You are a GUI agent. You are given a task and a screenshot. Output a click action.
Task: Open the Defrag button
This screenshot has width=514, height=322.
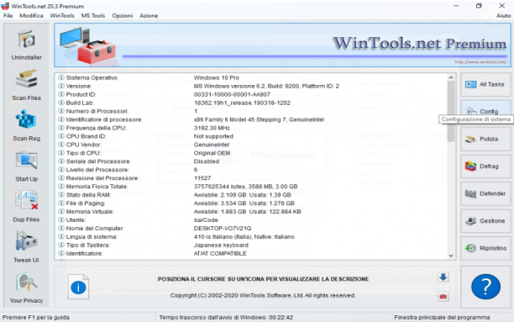click(x=485, y=166)
